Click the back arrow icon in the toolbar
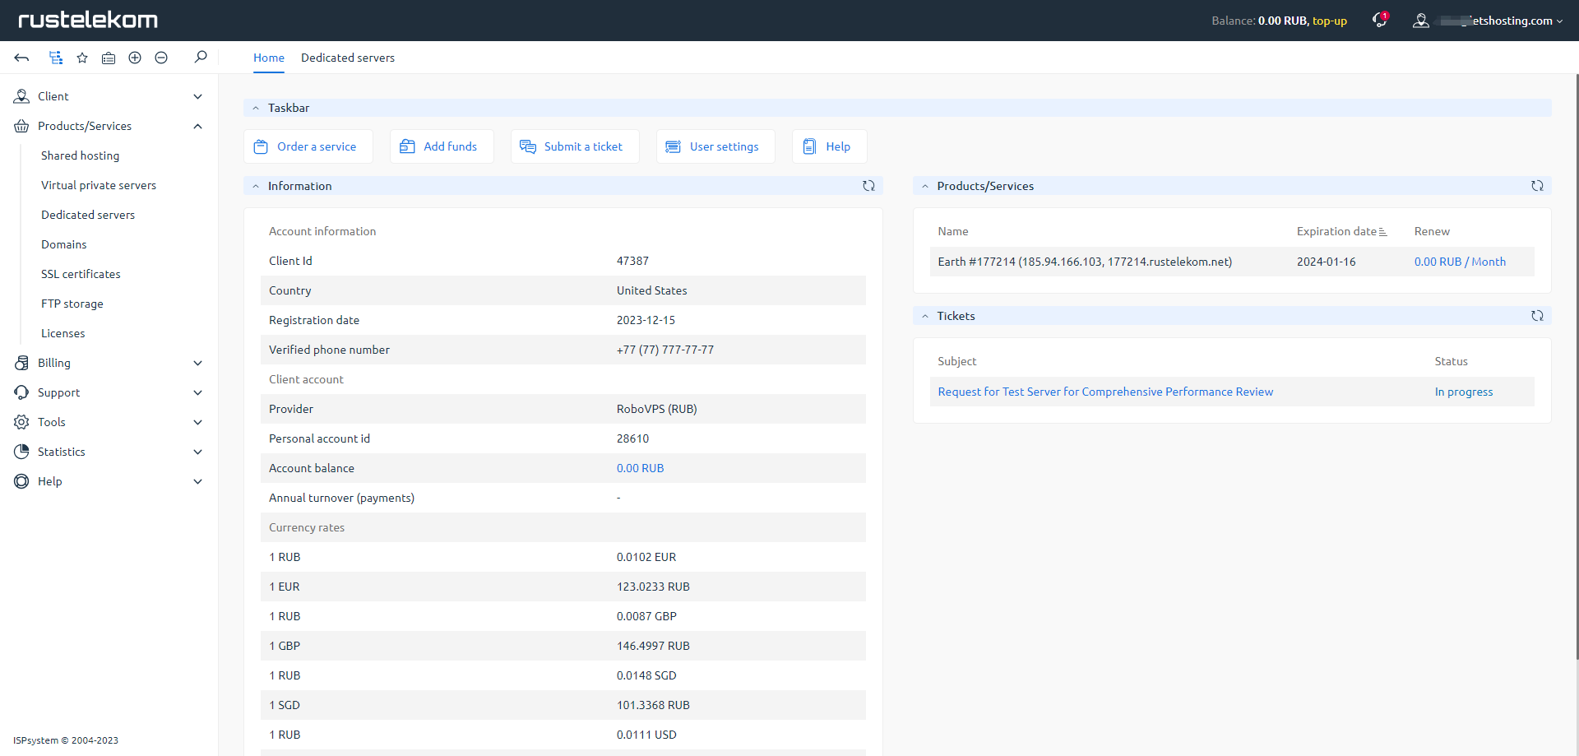The height and width of the screenshot is (756, 1579). (22, 58)
